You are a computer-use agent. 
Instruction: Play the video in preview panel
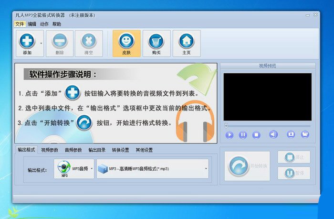(x=230, y=135)
